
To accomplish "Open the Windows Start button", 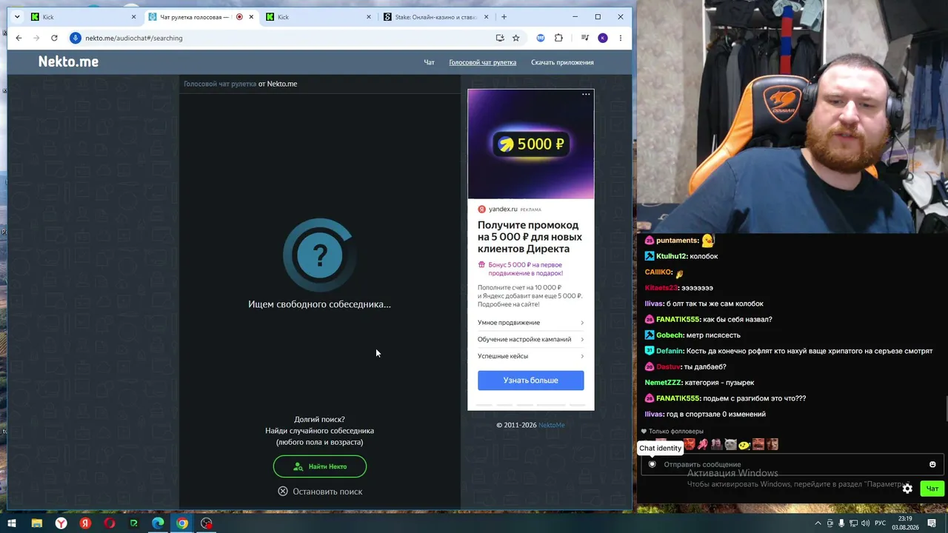I will (x=12, y=523).
